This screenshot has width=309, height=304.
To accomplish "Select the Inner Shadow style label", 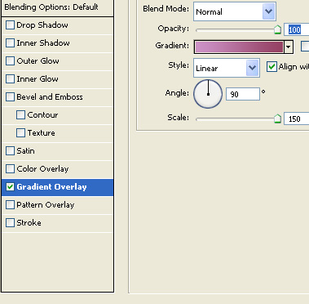I will 43,43.
